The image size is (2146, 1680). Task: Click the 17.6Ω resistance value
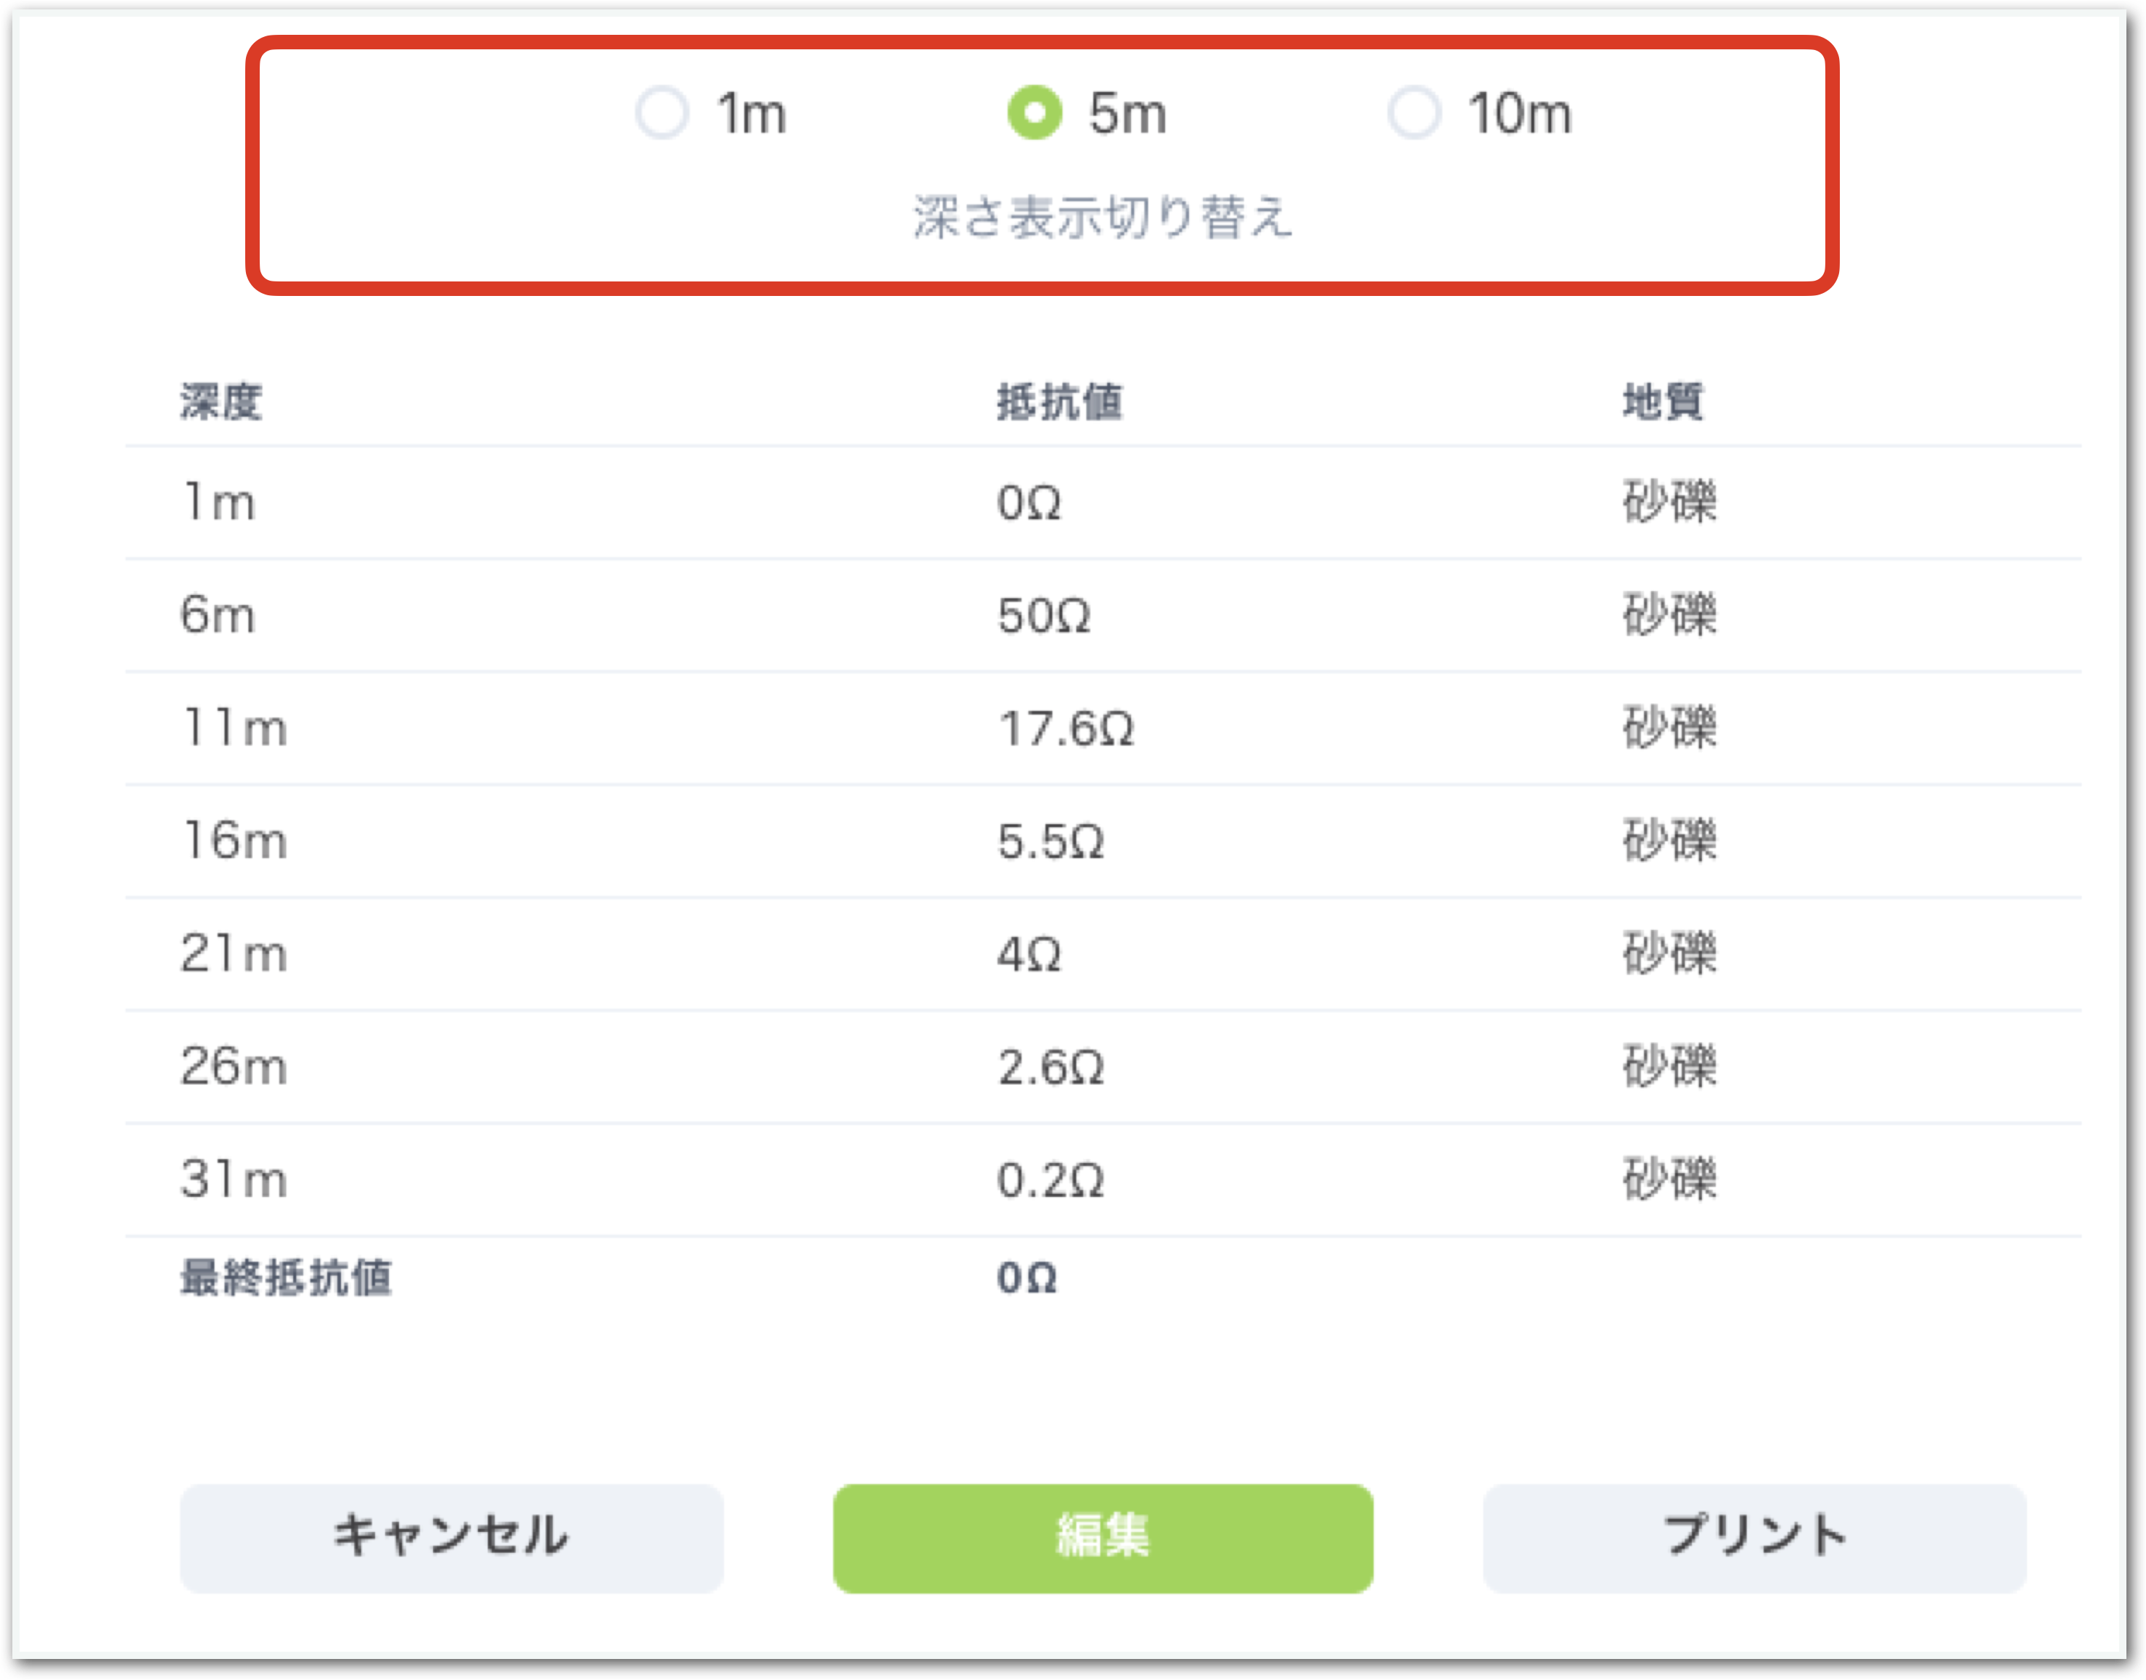(x=1066, y=729)
